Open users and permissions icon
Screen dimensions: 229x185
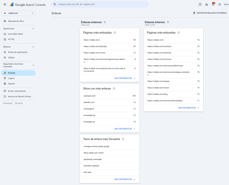(x=206, y=4)
